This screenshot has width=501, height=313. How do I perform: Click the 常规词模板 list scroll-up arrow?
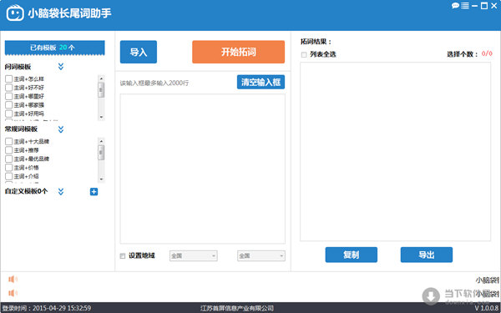[101, 141]
